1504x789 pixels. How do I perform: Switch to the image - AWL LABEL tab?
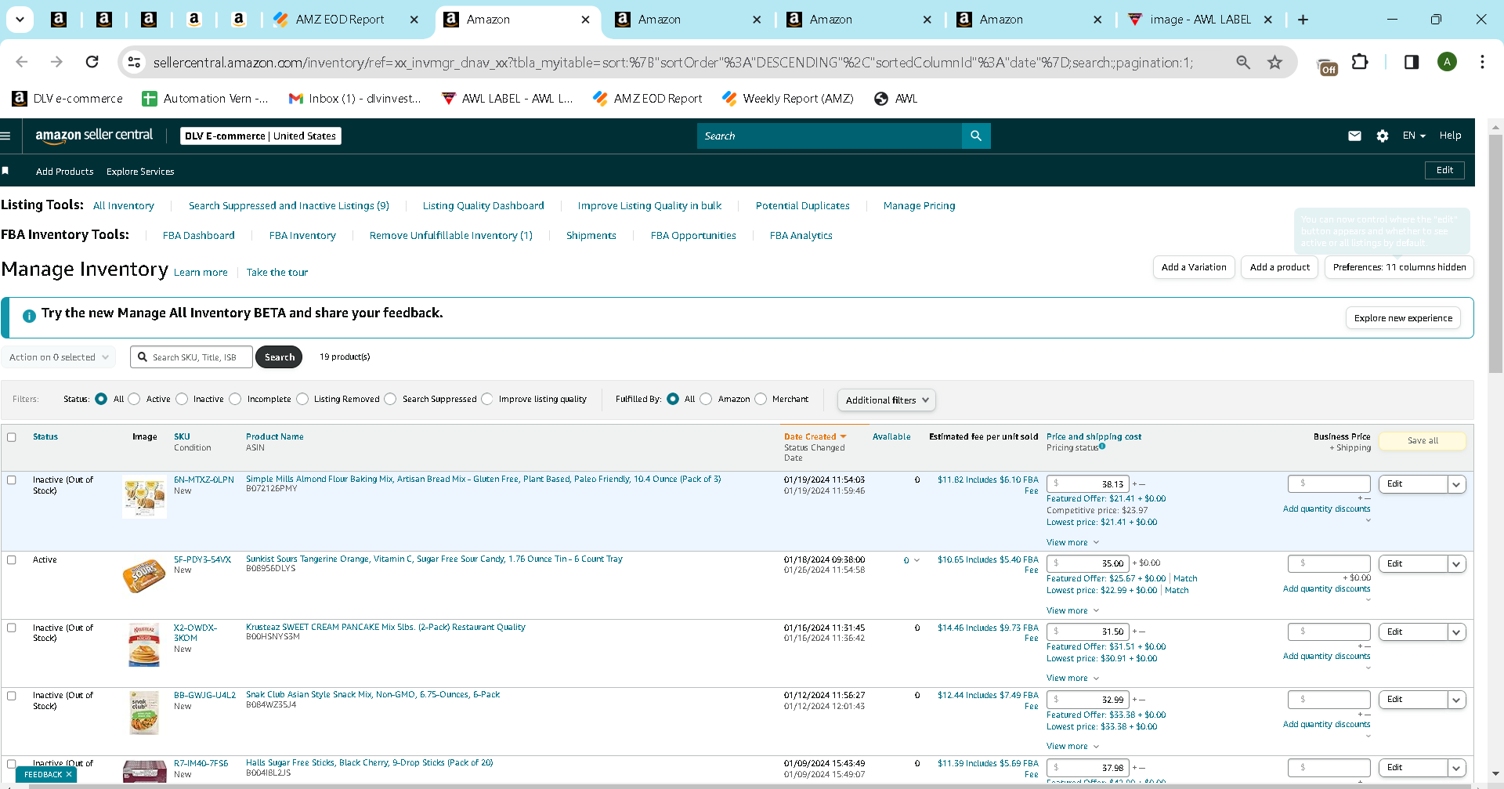point(1200,20)
